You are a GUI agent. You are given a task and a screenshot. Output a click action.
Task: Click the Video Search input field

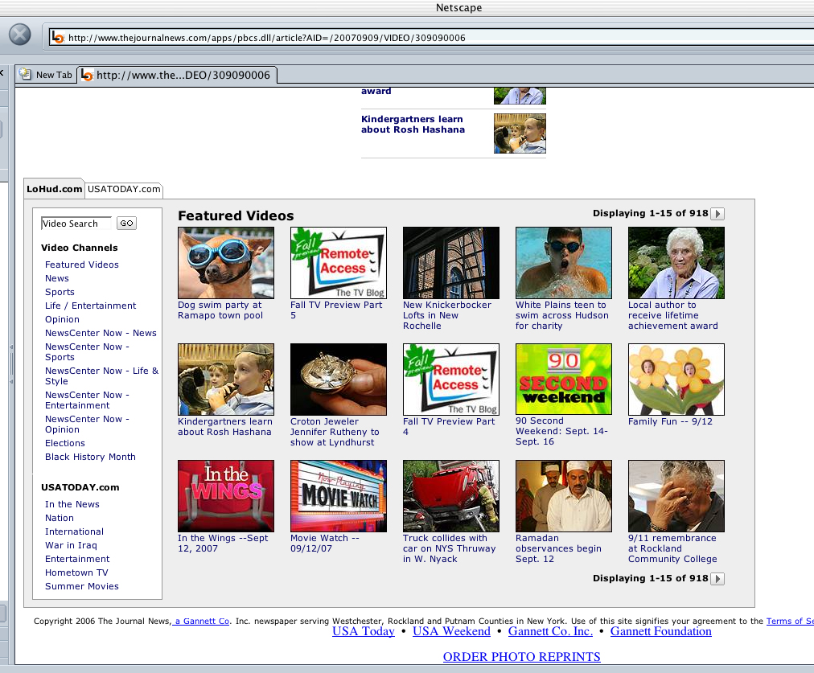point(76,224)
